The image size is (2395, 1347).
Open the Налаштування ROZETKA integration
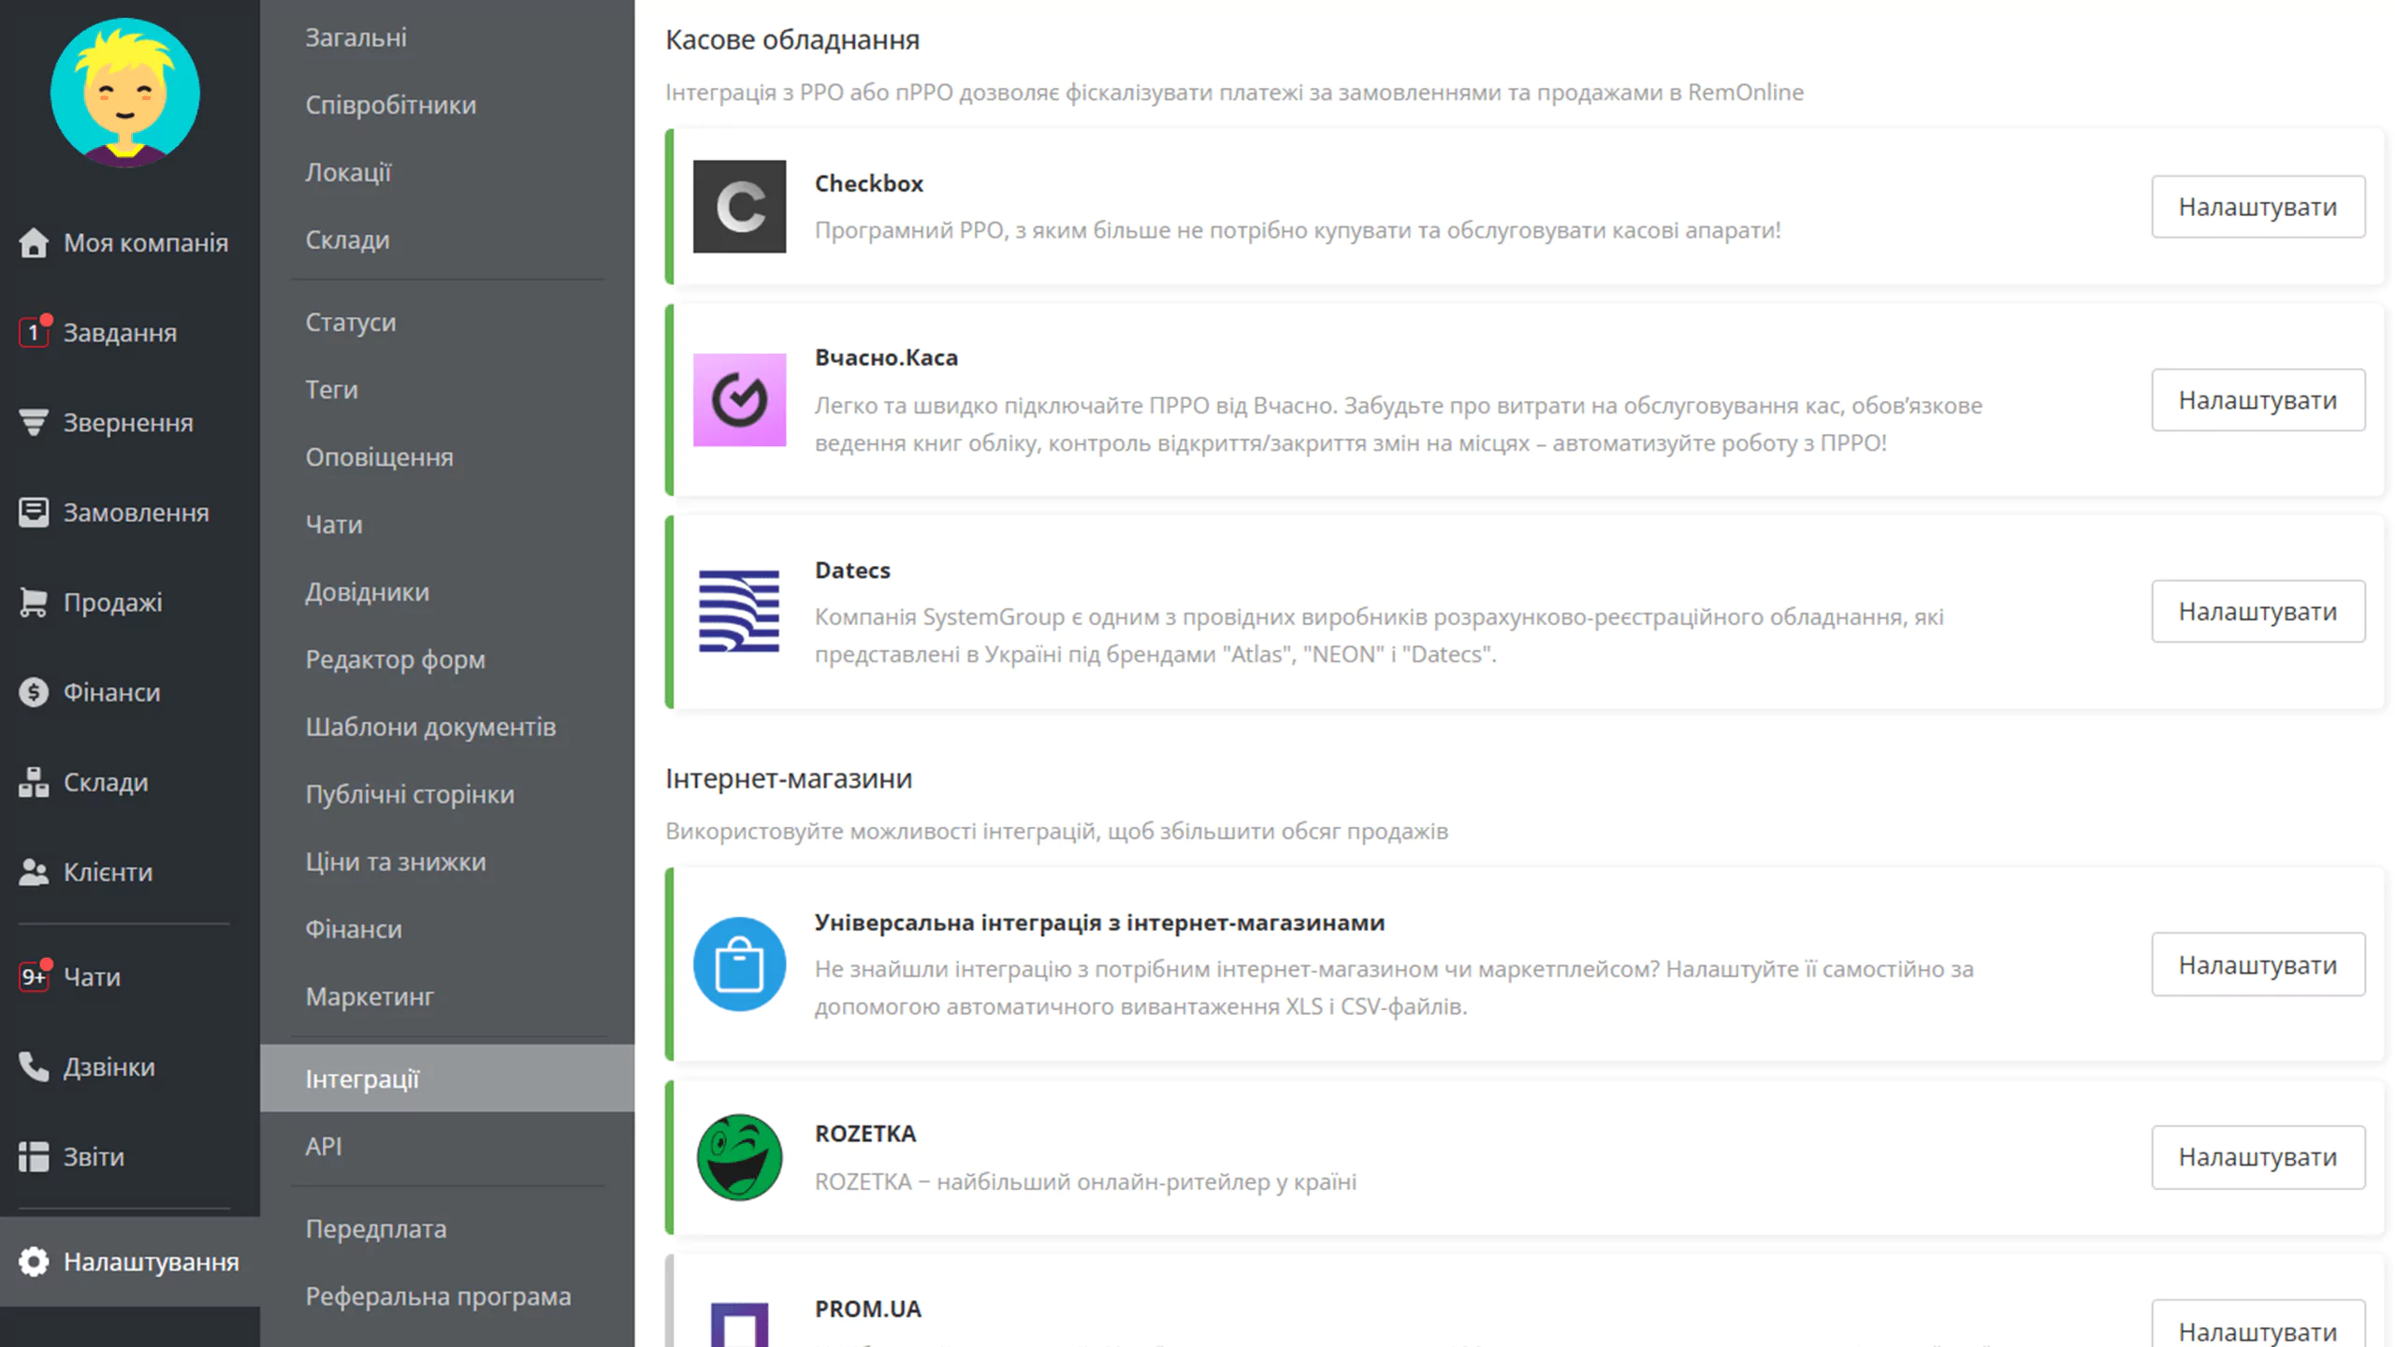click(2256, 1156)
